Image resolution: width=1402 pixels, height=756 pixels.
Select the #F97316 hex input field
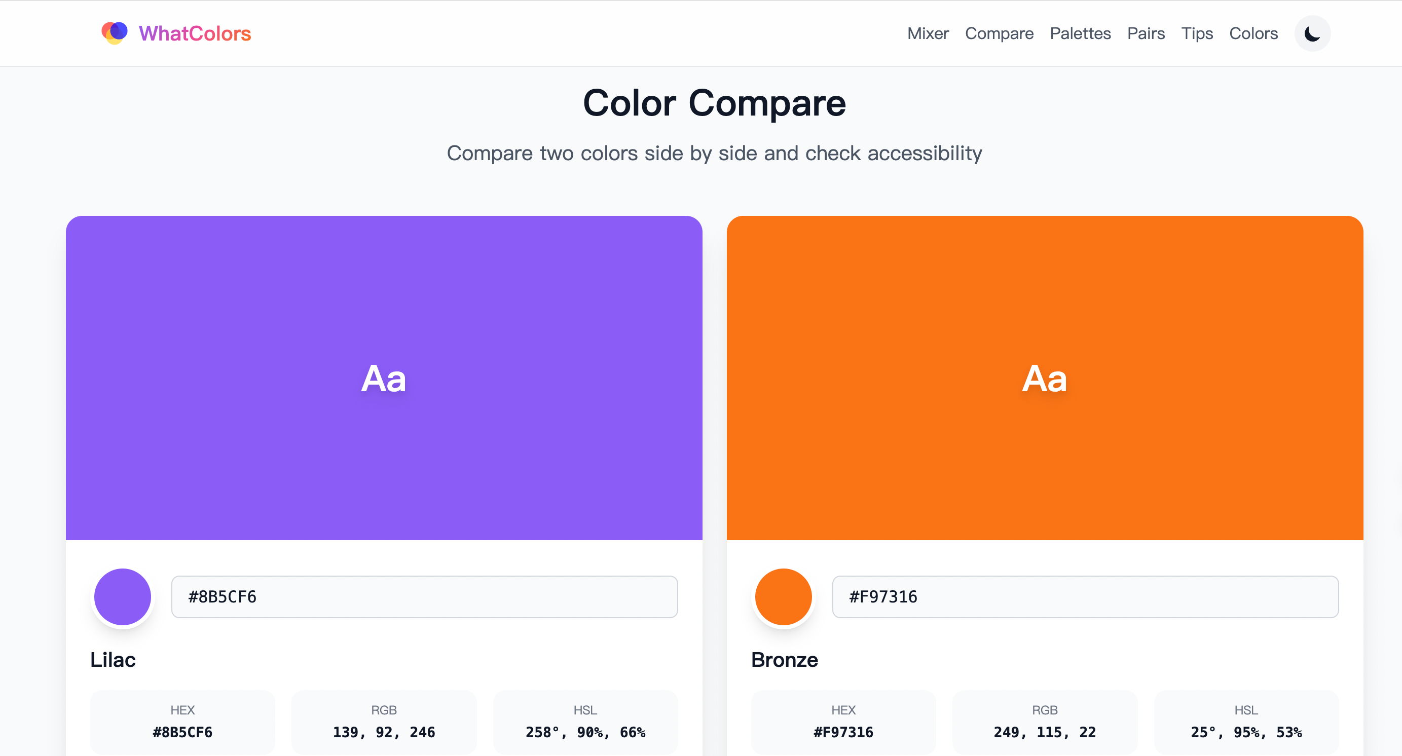tap(1085, 596)
